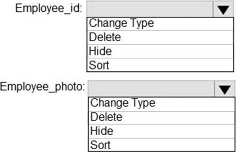Click the Employee_photo label text
Viewport: 236px width, 152px height.
click(x=42, y=87)
